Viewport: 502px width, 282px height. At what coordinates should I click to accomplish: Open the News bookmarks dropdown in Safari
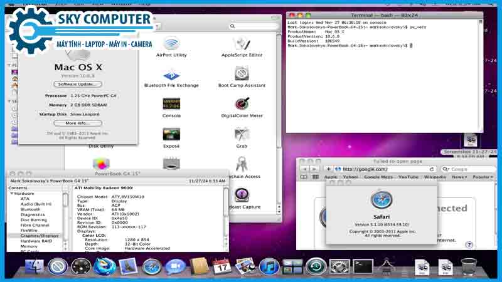click(x=459, y=177)
